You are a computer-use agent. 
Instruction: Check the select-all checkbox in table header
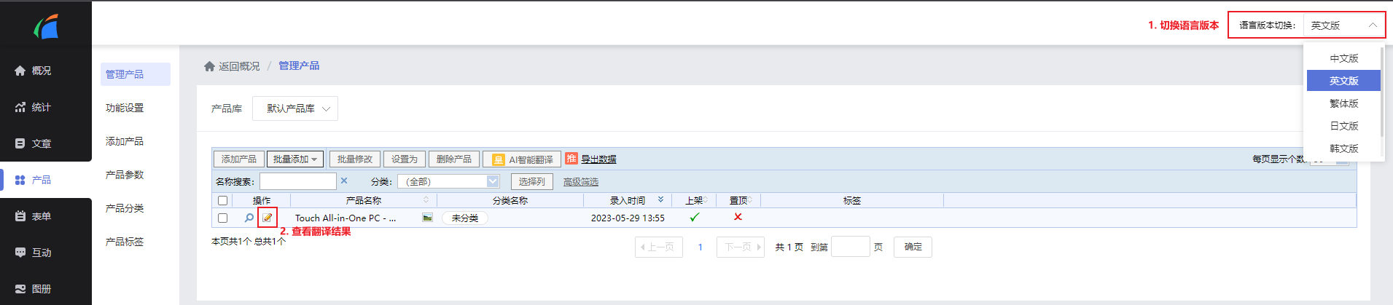[223, 200]
